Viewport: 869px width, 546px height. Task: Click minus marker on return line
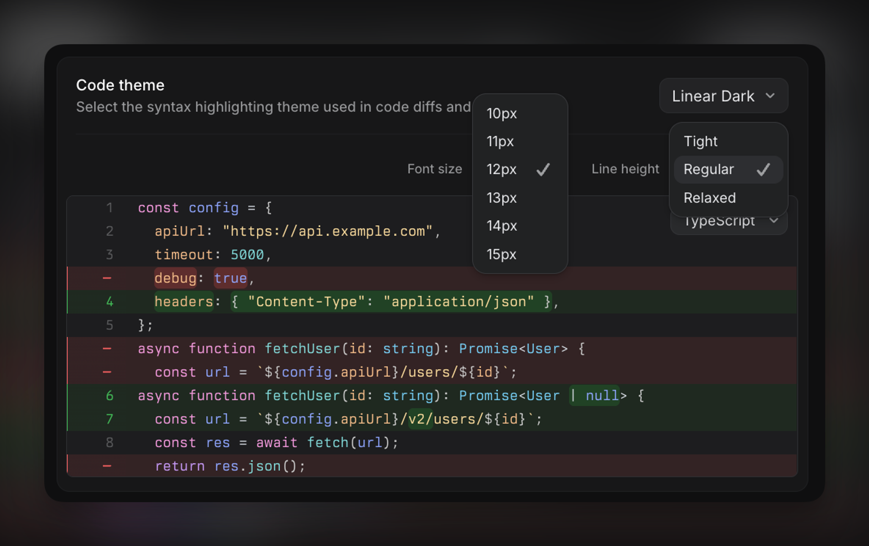pos(107,466)
